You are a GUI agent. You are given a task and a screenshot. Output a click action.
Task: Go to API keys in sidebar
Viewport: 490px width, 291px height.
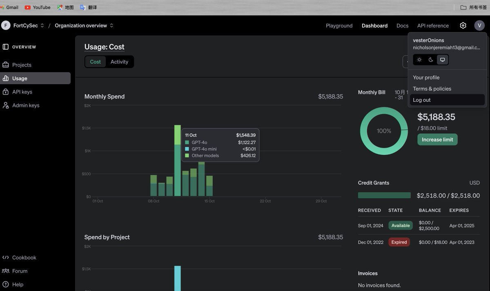pos(35,92)
